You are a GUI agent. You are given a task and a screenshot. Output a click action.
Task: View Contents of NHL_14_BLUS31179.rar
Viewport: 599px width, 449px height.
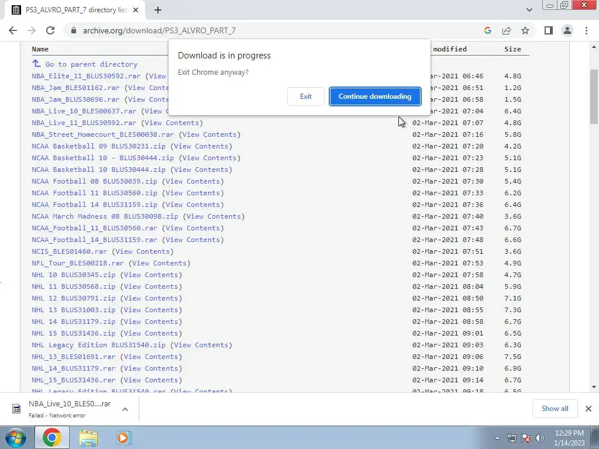coord(151,368)
